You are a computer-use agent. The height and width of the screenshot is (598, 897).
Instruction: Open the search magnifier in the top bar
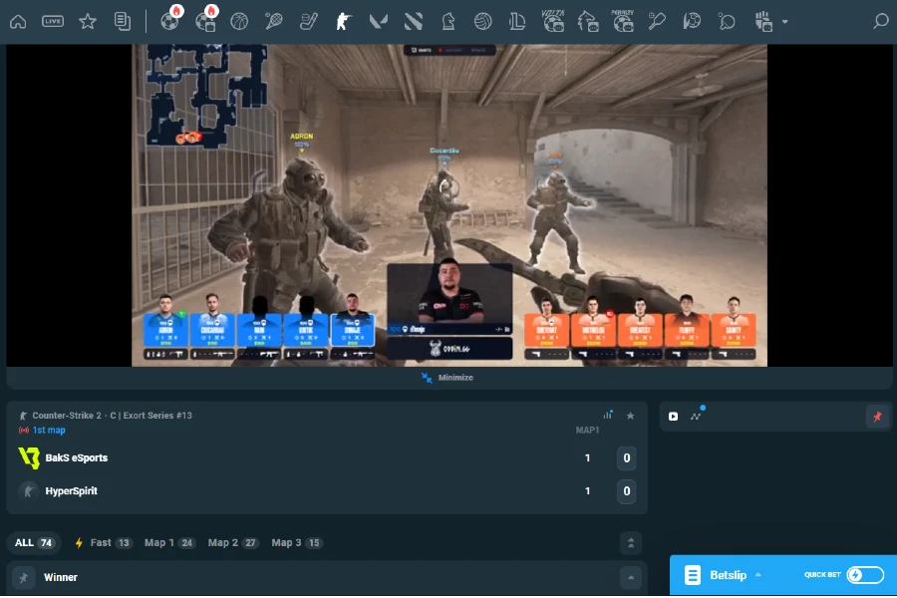[x=880, y=21]
